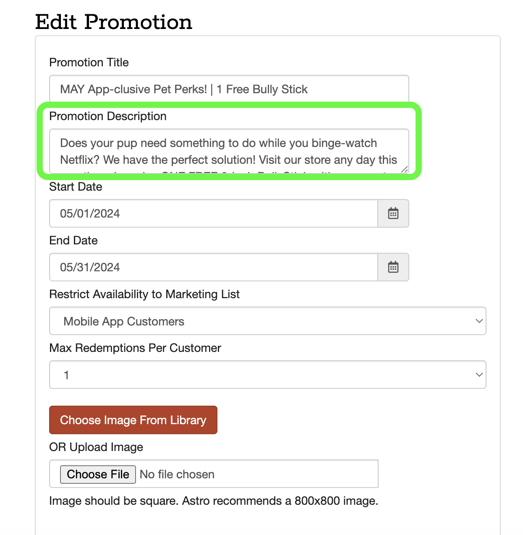Click the Choose Image From Library button
Screen dimensions: 523x535
(x=133, y=420)
